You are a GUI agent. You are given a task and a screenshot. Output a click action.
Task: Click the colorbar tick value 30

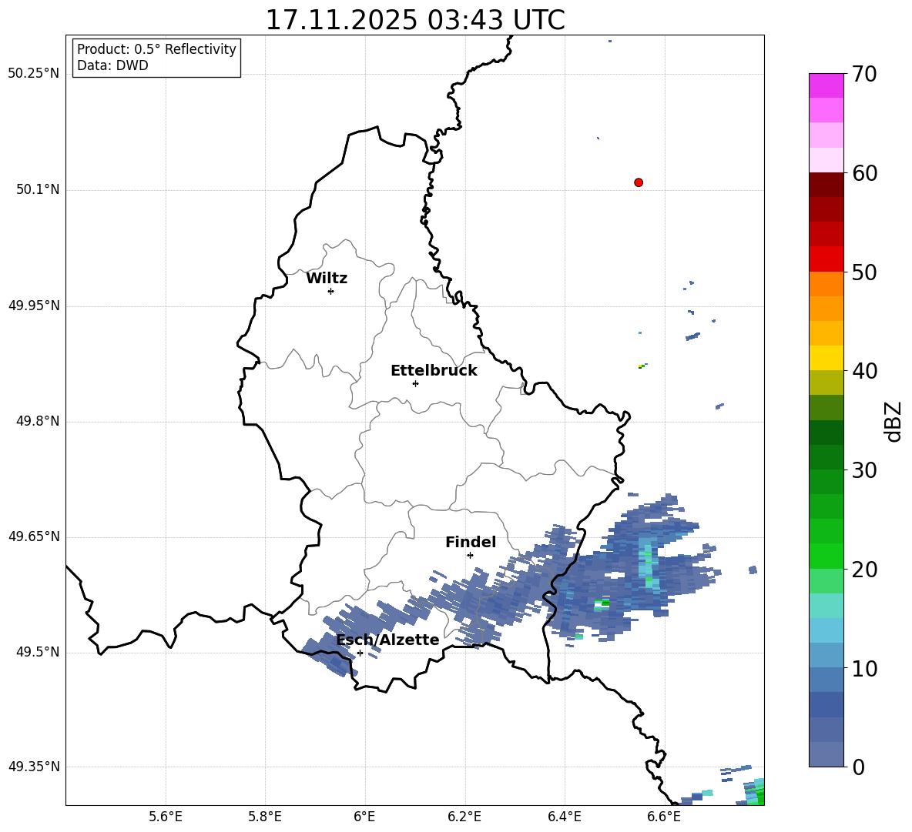click(864, 470)
